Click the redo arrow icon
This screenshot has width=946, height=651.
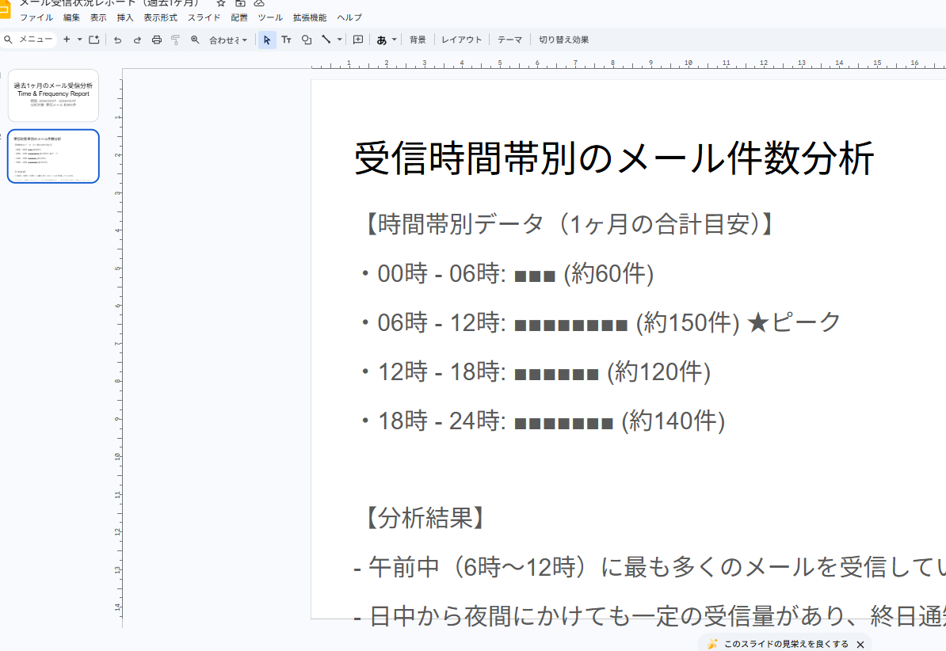pos(137,40)
